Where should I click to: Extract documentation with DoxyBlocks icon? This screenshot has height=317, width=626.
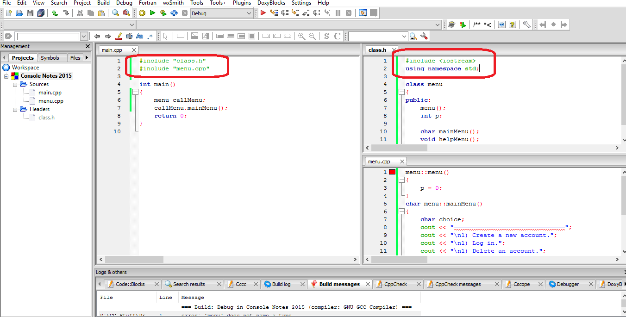click(463, 25)
